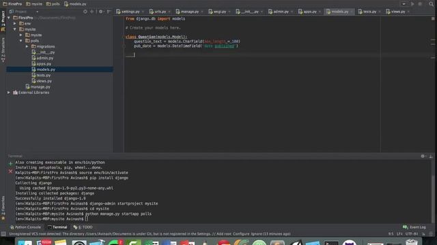Open the run configuration dropdown in toolbar
The width and height of the screenshot is (437, 245).
404,4
